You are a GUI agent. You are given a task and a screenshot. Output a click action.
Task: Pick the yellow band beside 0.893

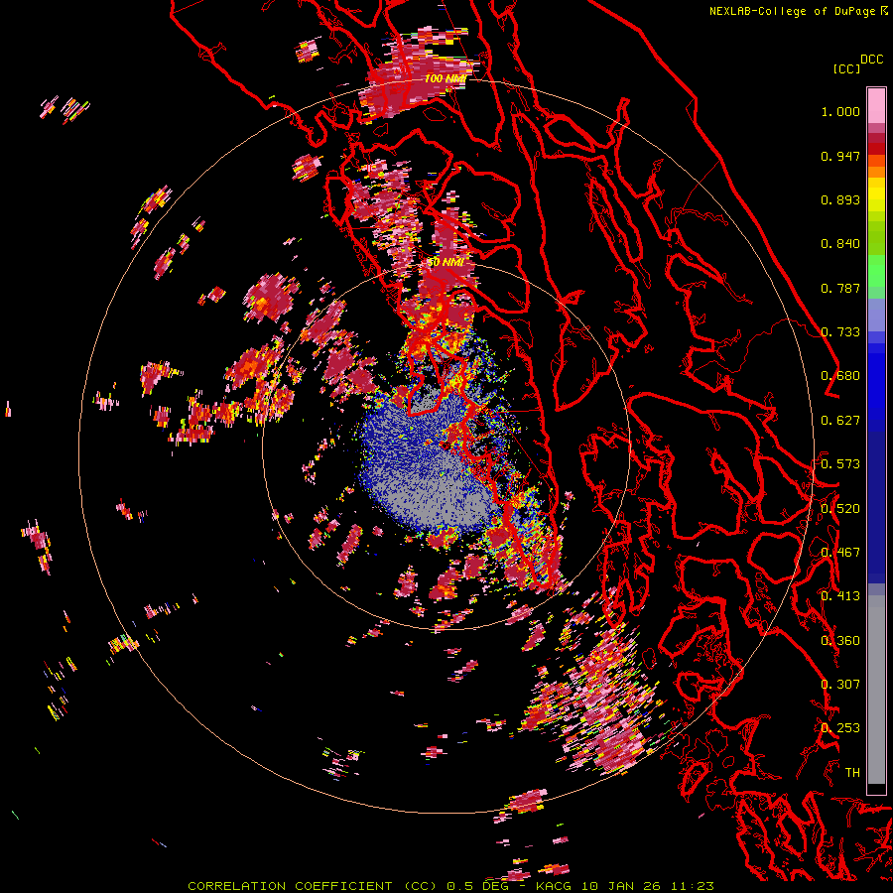pyautogui.click(x=876, y=199)
